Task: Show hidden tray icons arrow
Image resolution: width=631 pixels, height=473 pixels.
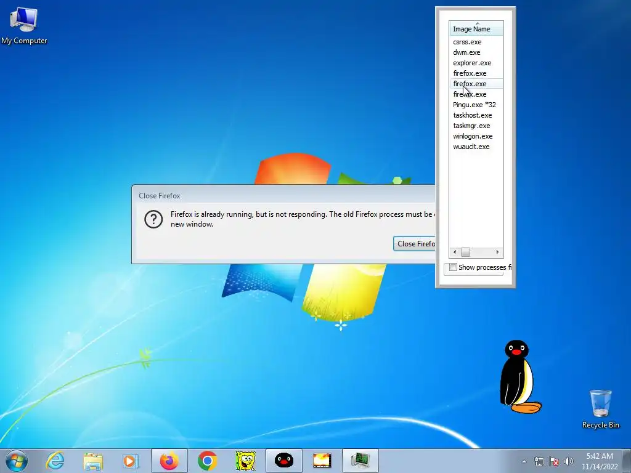Action: coord(524,461)
